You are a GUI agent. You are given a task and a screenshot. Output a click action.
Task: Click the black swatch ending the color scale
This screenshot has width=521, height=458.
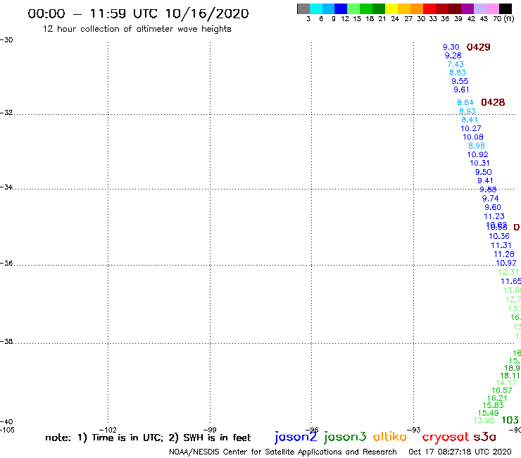(x=506, y=8)
